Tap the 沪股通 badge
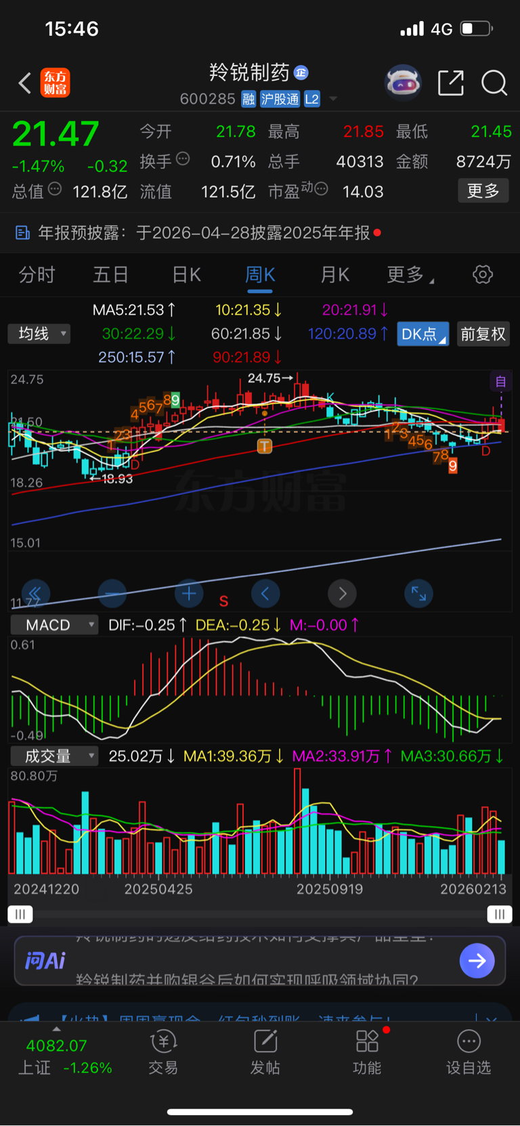The image size is (520, 1126). (x=280, y=100)
